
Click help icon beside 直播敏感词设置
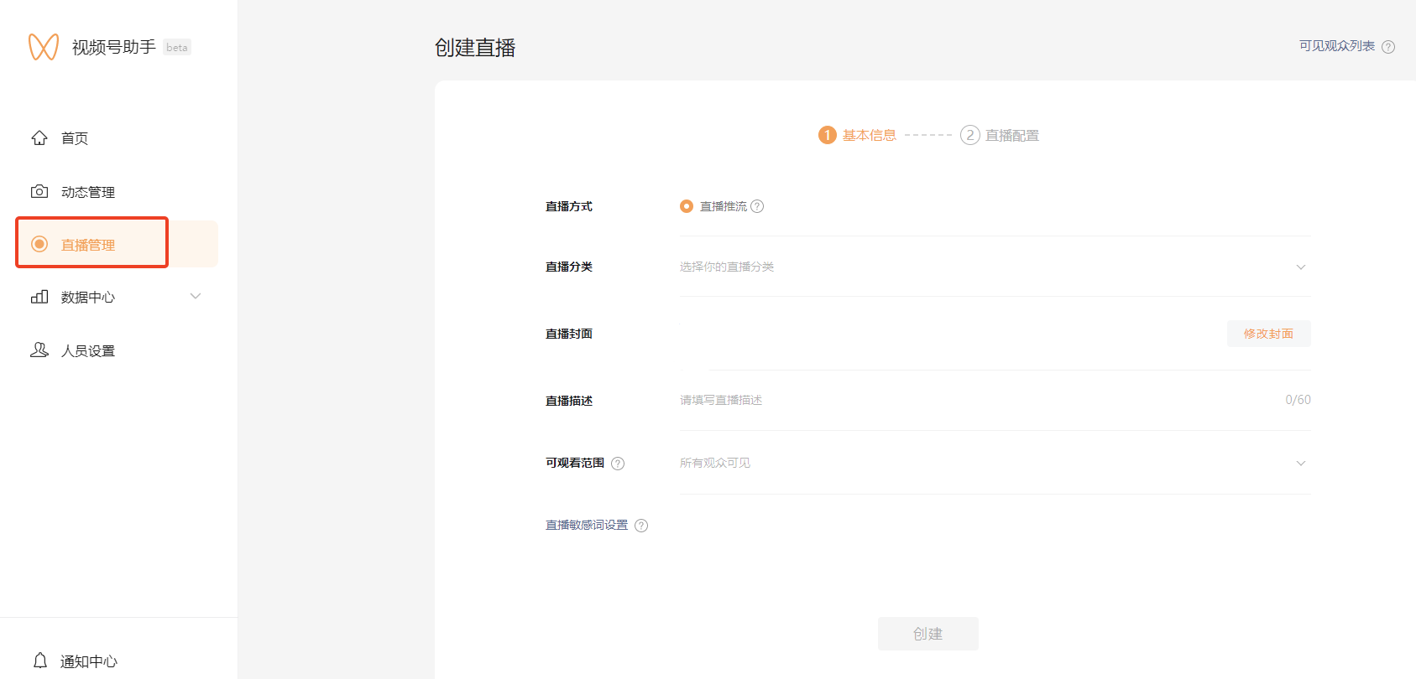641,526
